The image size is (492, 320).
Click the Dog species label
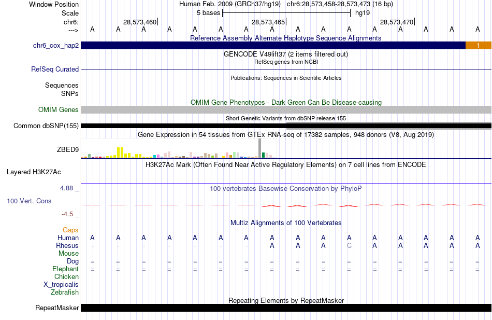click(73, 261)
